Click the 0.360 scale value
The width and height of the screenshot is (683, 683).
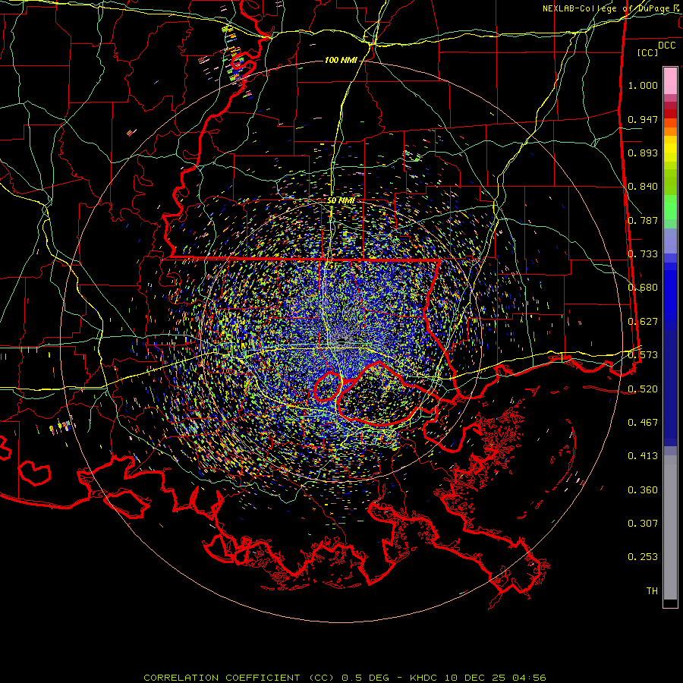pos(643,490)
